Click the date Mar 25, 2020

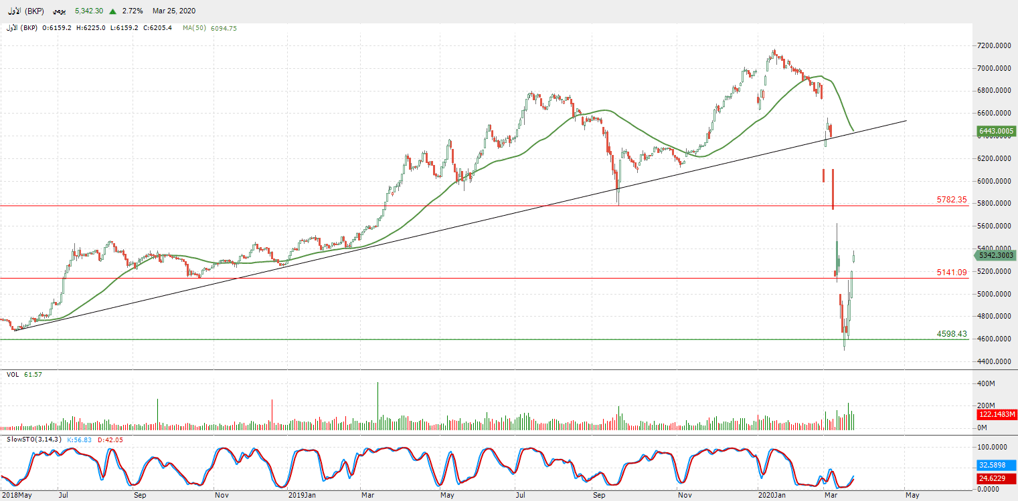[x=175, y=11]
